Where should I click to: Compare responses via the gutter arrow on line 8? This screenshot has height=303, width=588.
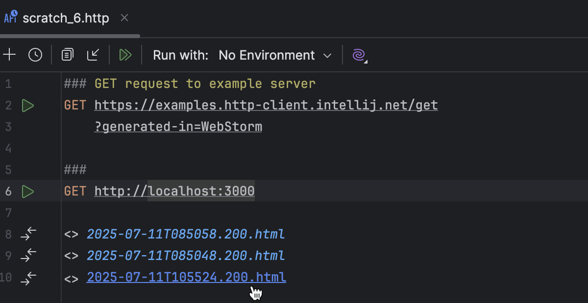coord(28,234)
